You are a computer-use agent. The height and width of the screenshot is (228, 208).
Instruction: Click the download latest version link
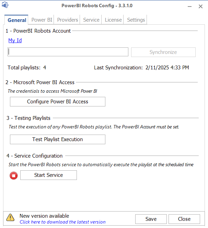tap(62, 222)
